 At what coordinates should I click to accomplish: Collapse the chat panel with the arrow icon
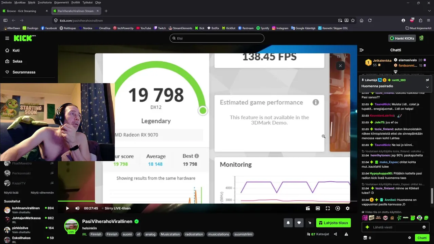[361, 50]
